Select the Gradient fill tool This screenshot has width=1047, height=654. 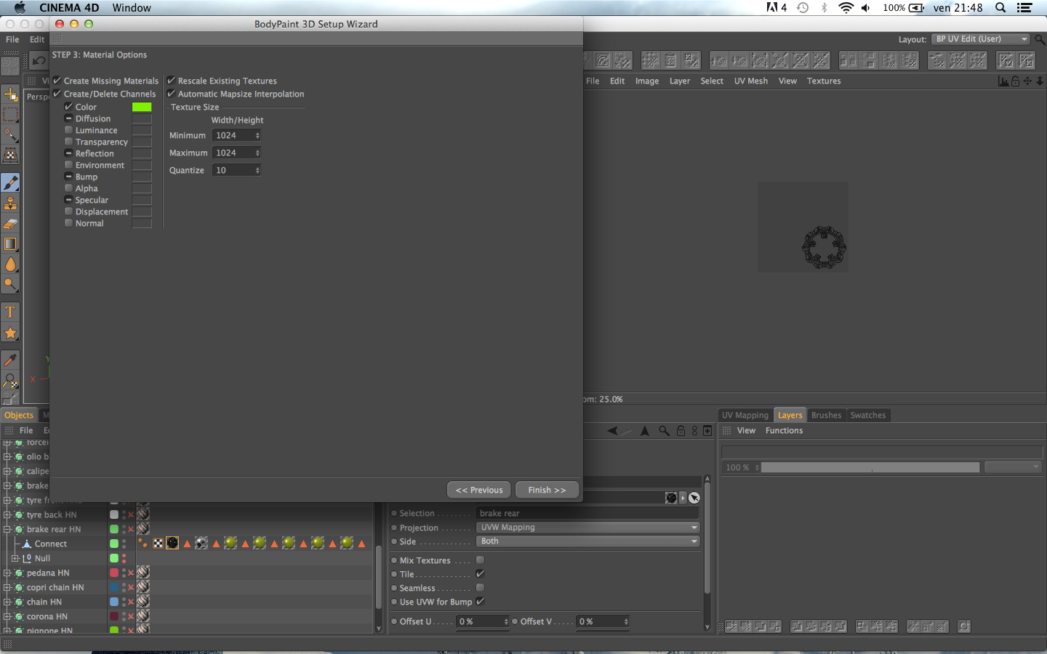point(10,244)
